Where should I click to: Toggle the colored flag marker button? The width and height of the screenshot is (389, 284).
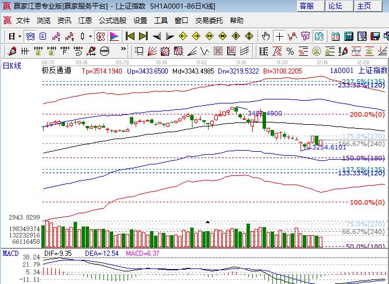point(114,36)
